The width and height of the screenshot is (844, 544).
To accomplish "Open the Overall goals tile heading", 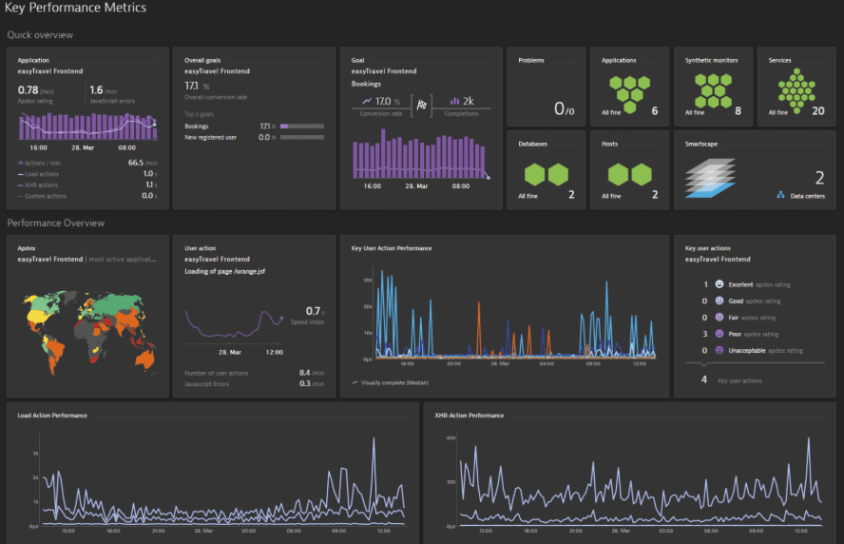I will click(202, 60).
